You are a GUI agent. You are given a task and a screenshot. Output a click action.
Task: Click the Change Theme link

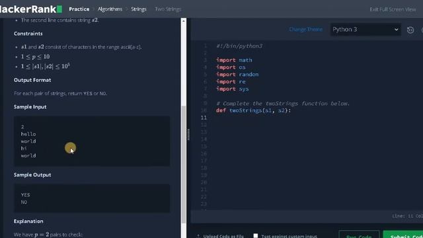305,29
